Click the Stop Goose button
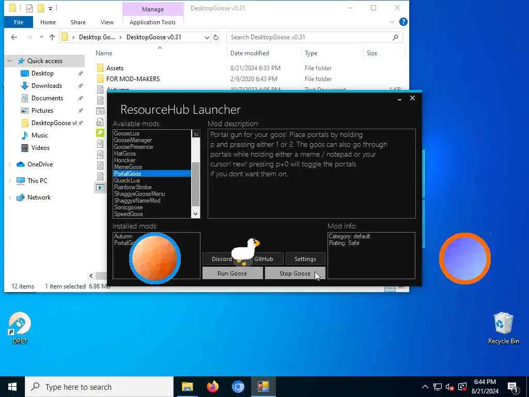 (295, 273)
